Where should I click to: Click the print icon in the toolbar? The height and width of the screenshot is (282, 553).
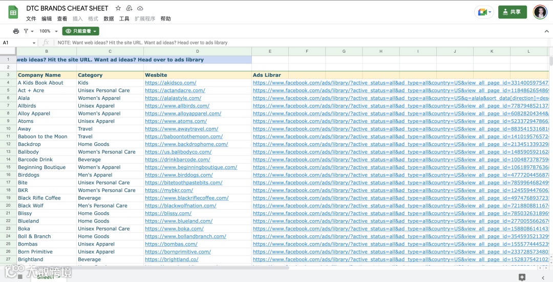click(x=16, y=31)
